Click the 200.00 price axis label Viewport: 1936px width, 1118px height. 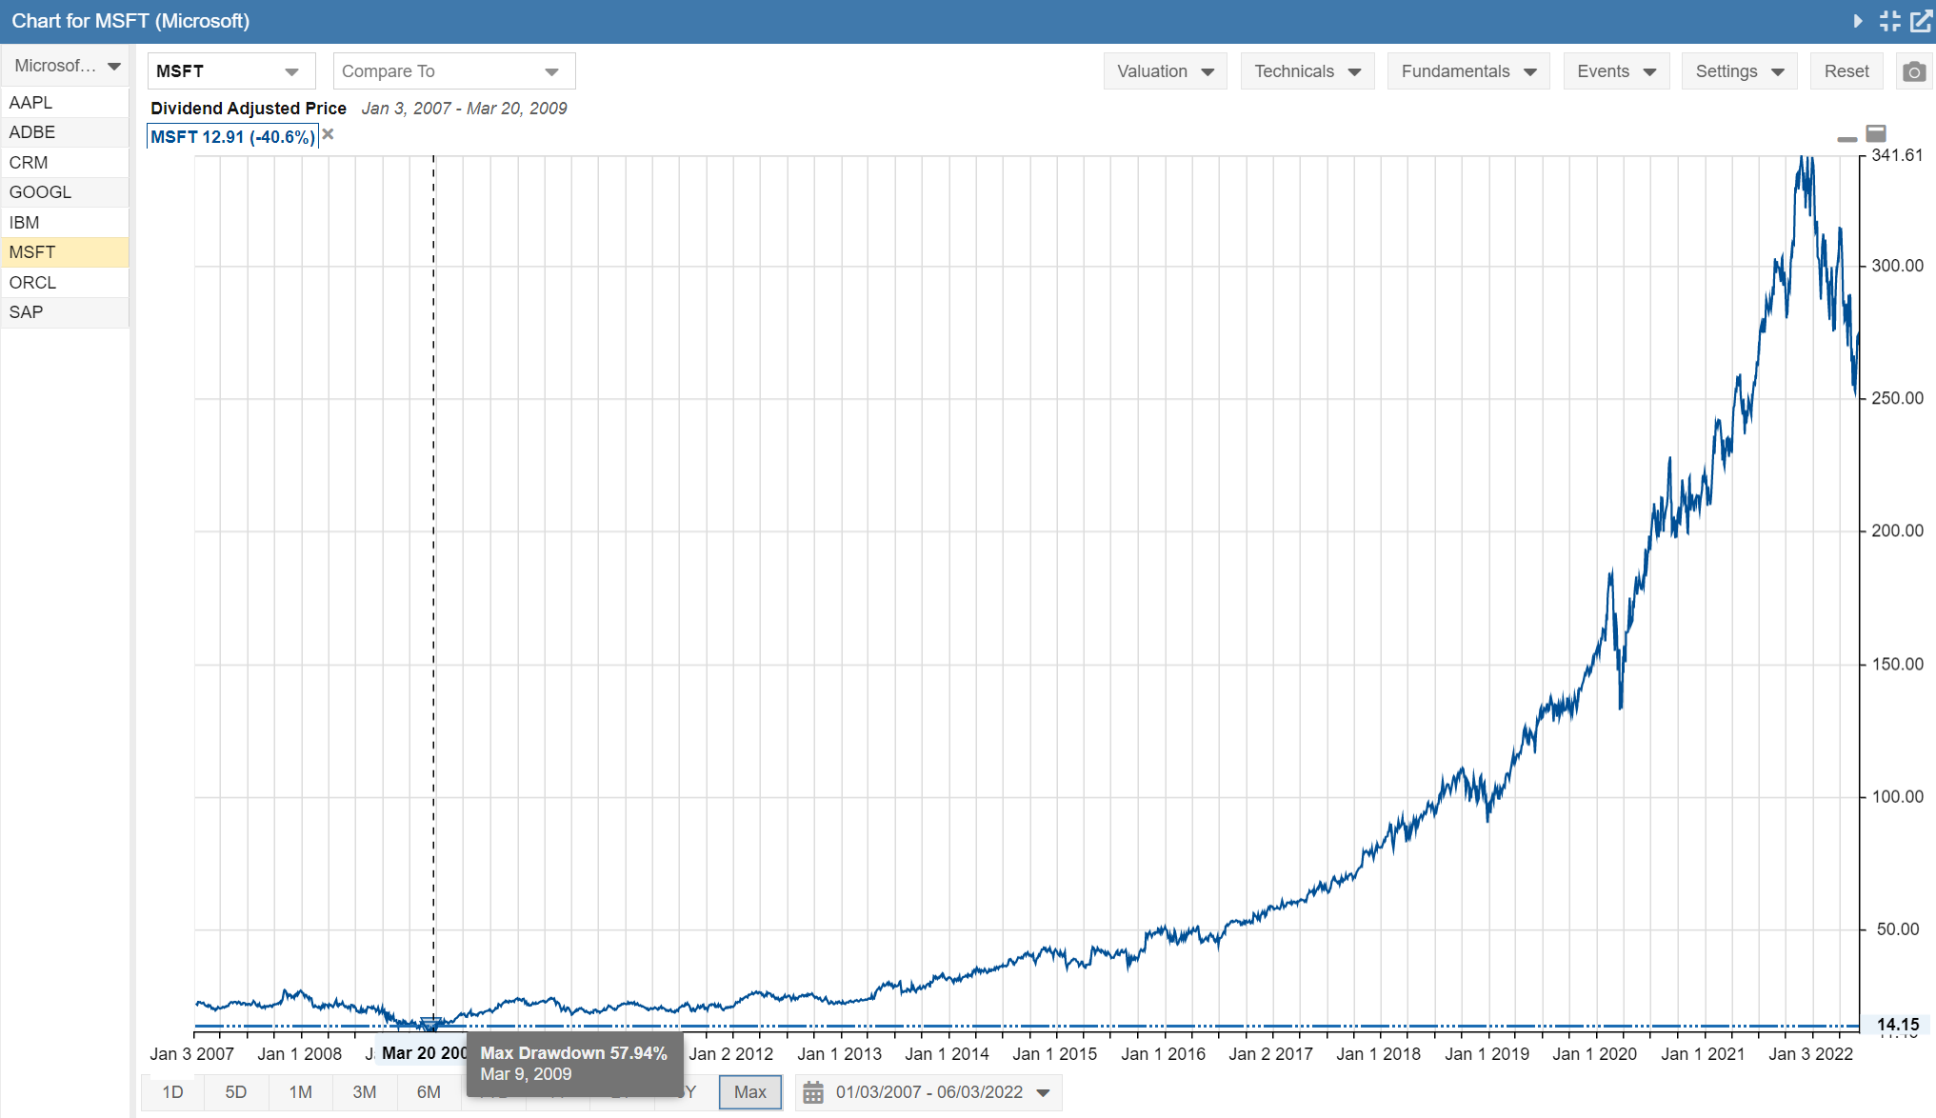point(1897,530)
